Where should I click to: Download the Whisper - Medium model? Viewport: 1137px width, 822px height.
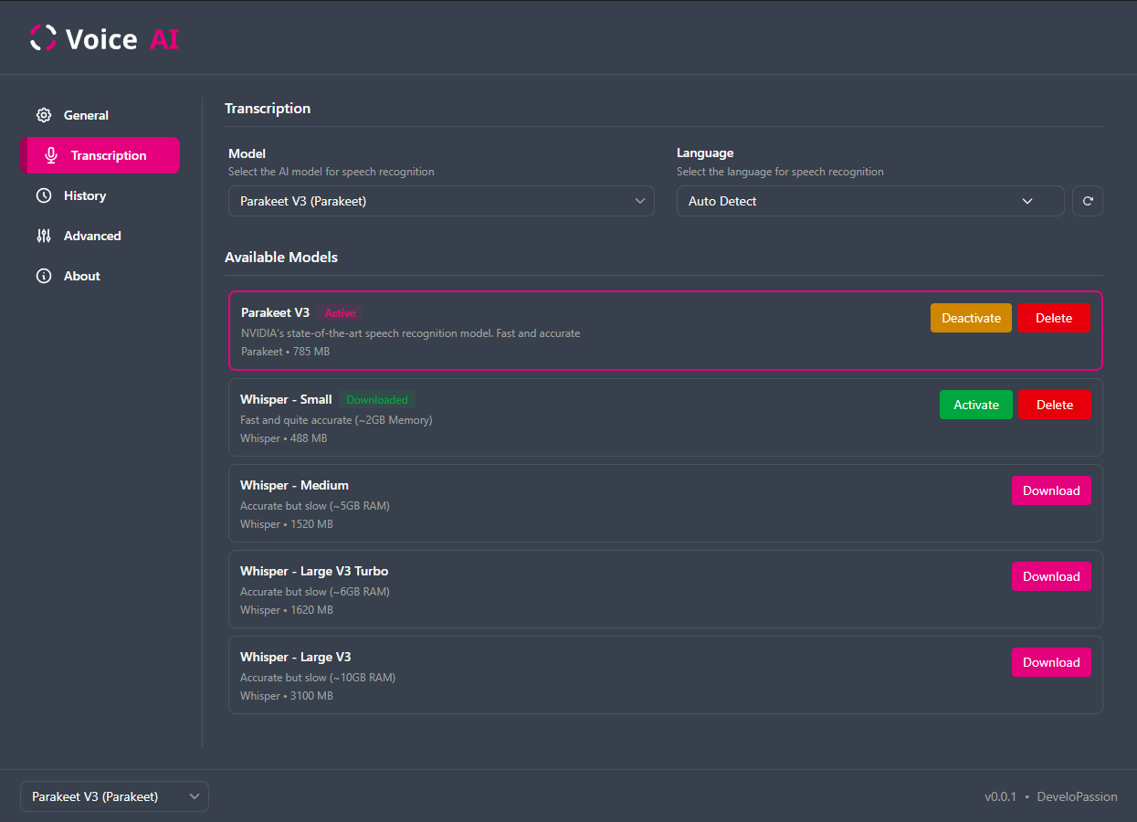[1051, 490]
